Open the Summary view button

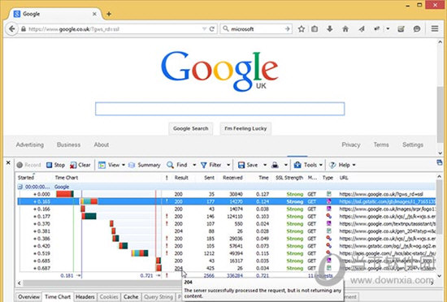point(145,165)
